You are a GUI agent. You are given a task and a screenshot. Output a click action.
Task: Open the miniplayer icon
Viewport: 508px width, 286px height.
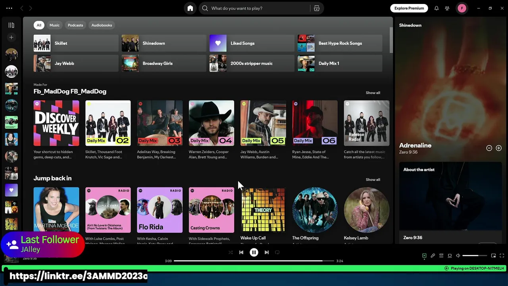coord(493,256)
